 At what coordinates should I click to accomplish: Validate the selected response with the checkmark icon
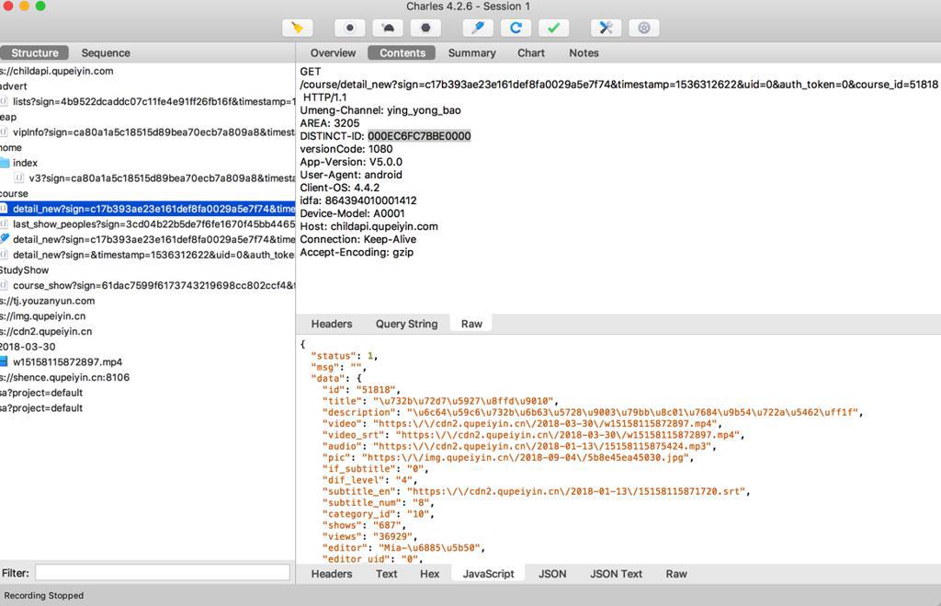point(553,28)
